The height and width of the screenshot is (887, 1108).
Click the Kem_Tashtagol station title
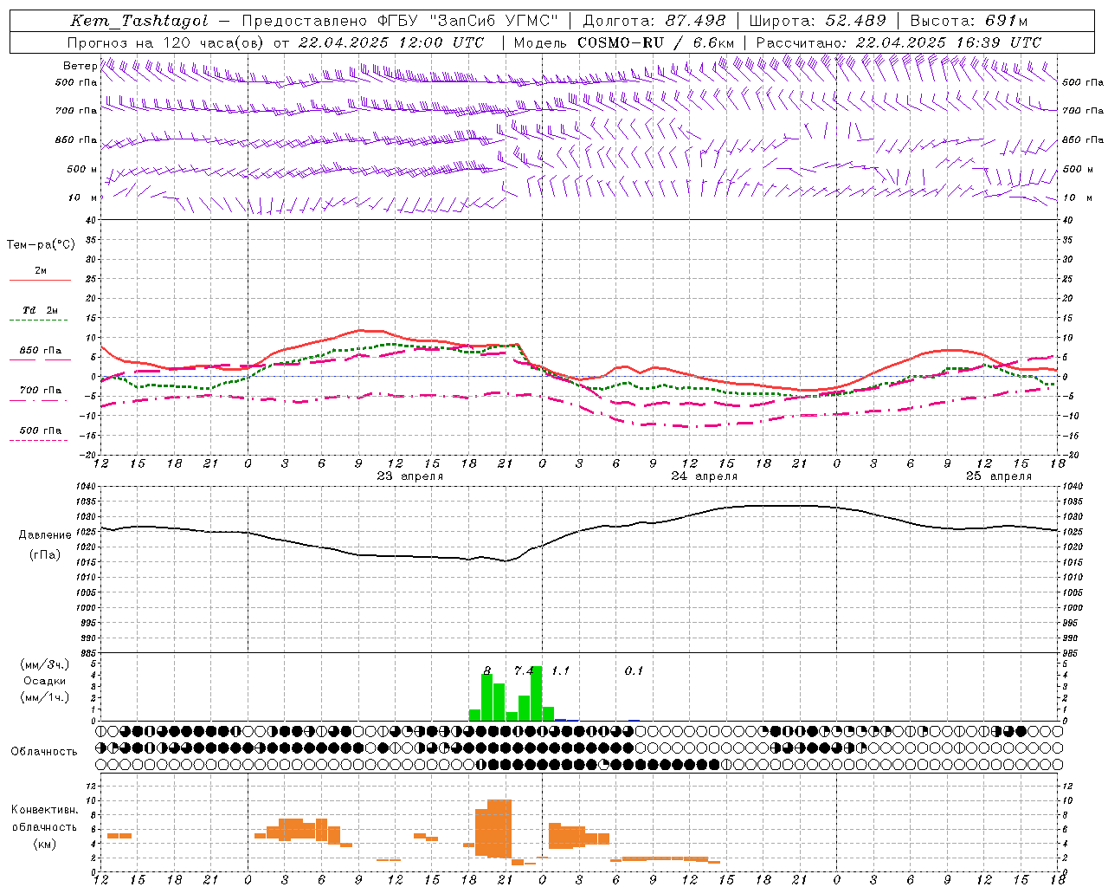click(138, 22)
